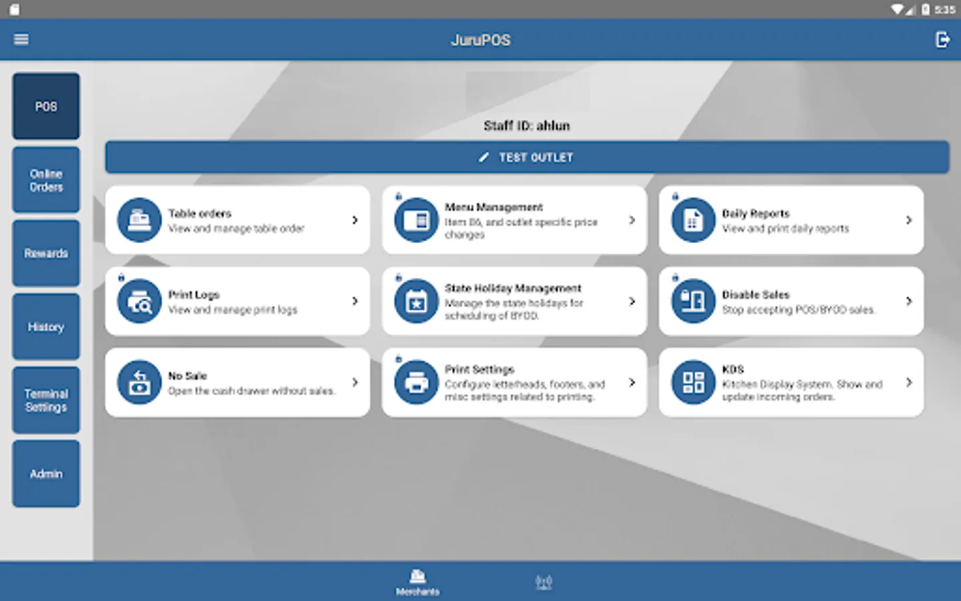Open Online Orders in sidebar
Image resolution: width=961 pixels, height=601 pixels.
pyautogui.click(x=46, y=180)
